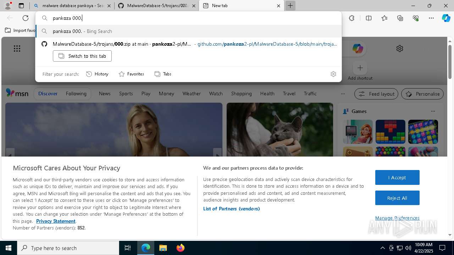454x255 pixels.
Task: Reload the page with refresh icon
Action: [26, 18]
